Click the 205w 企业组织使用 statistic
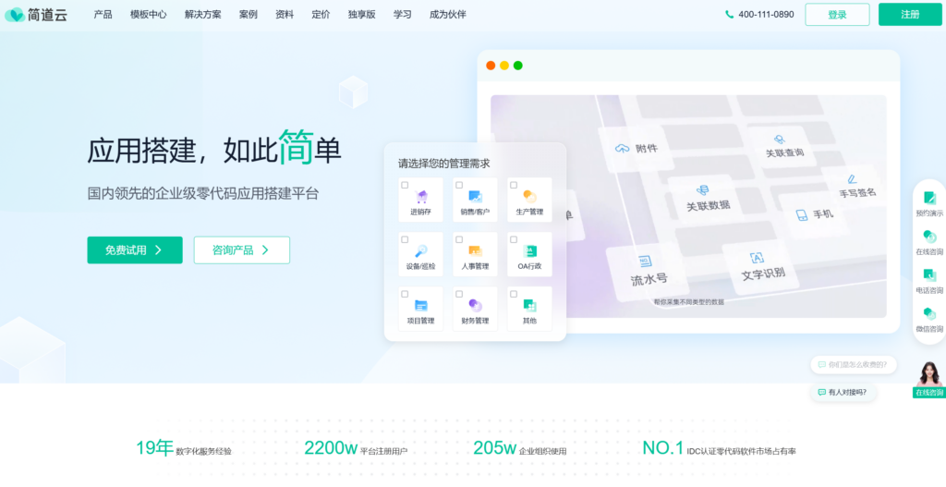Viewport: 946px width, 487px height. point(519,448)
